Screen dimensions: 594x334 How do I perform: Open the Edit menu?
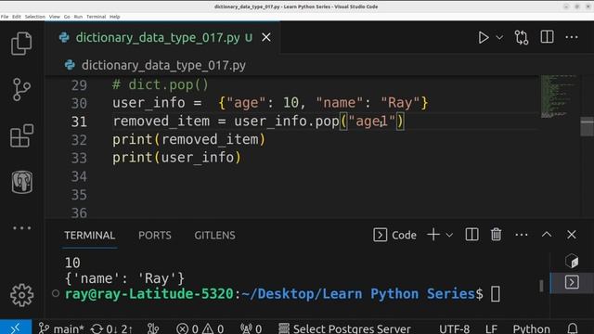click(17, 17)
